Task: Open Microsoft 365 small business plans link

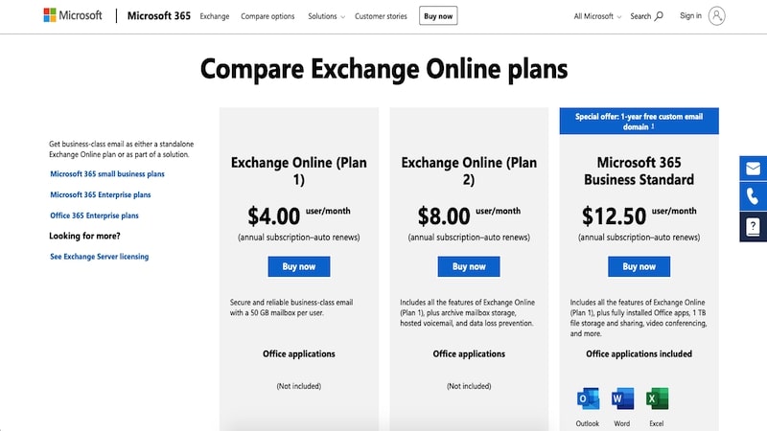Action: tap(107, 174)
